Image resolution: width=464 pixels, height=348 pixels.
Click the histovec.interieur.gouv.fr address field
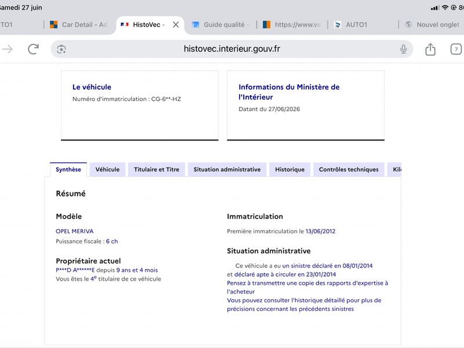(x=231, y=49)
